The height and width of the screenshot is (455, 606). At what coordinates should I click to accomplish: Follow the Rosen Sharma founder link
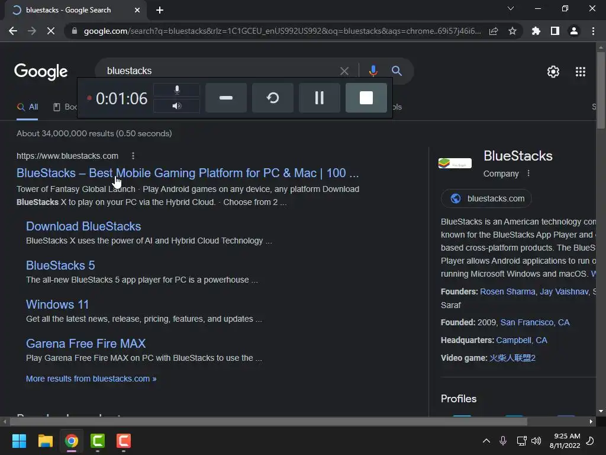pyautogui.click(x=507, y=291)
